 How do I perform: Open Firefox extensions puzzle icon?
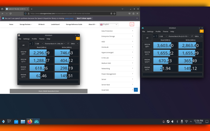(134, 13)
